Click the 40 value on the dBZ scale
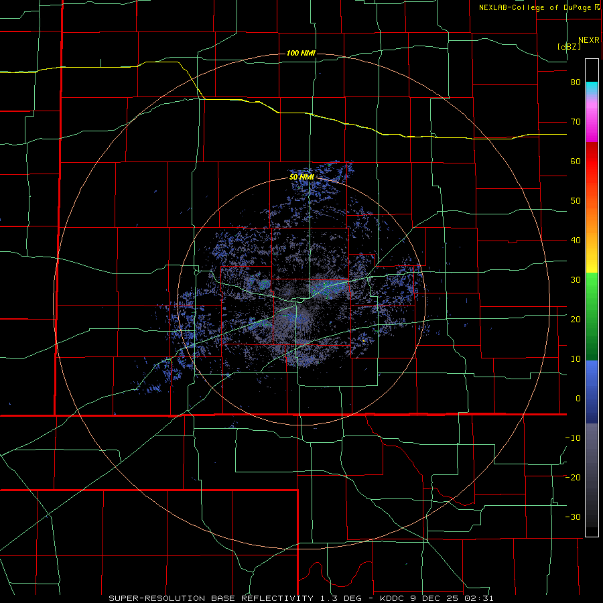Screen dimensions: 603x603 point(576,241)
